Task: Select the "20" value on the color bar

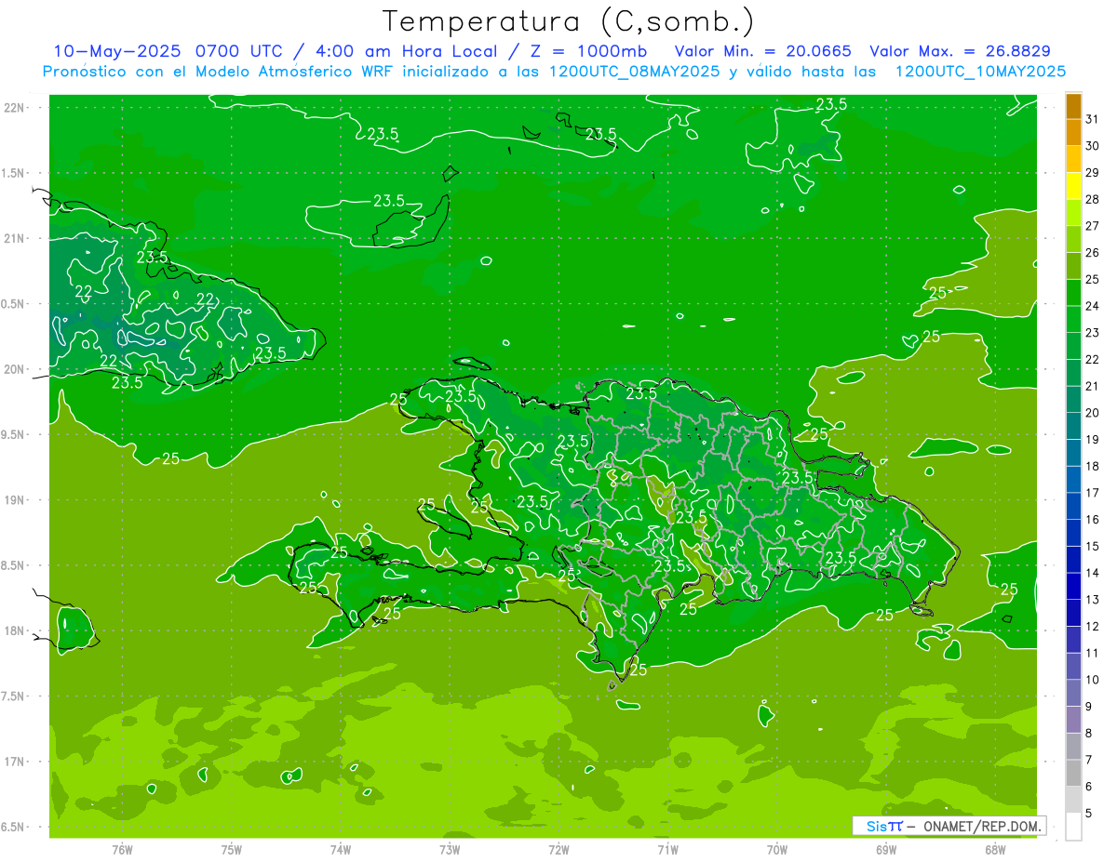Action: 1092,413
